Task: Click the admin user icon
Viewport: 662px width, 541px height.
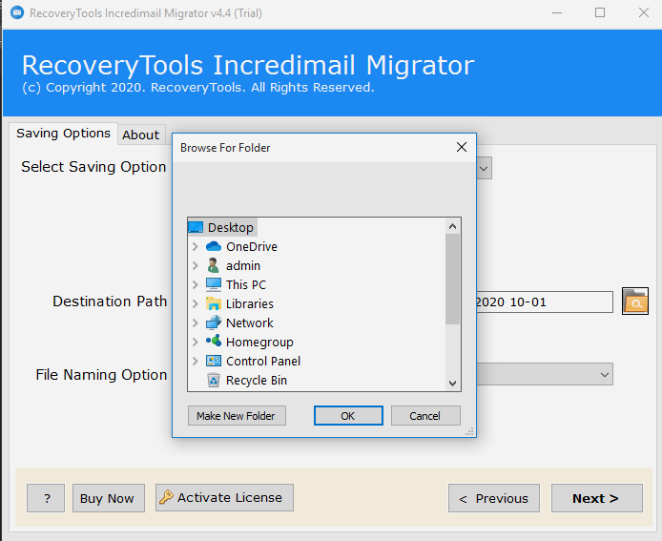Action: pyautogui.click(x=214, y=265)
